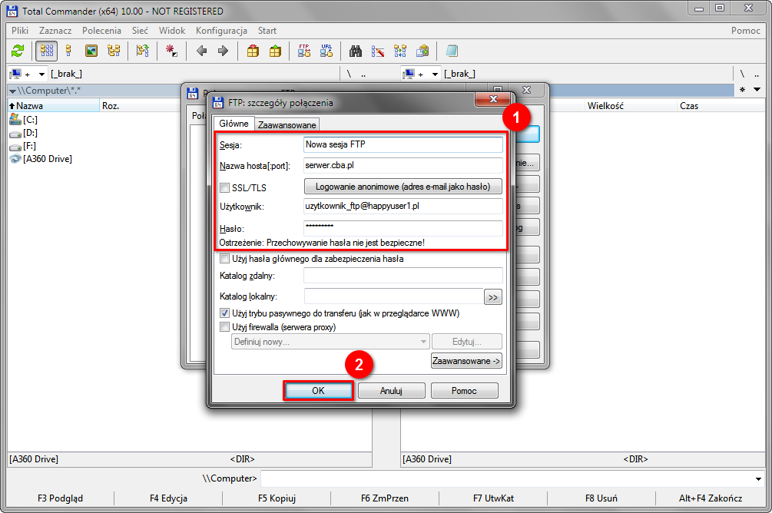Expand the Definiuj nowy firewall combo box

click(423, 342)
